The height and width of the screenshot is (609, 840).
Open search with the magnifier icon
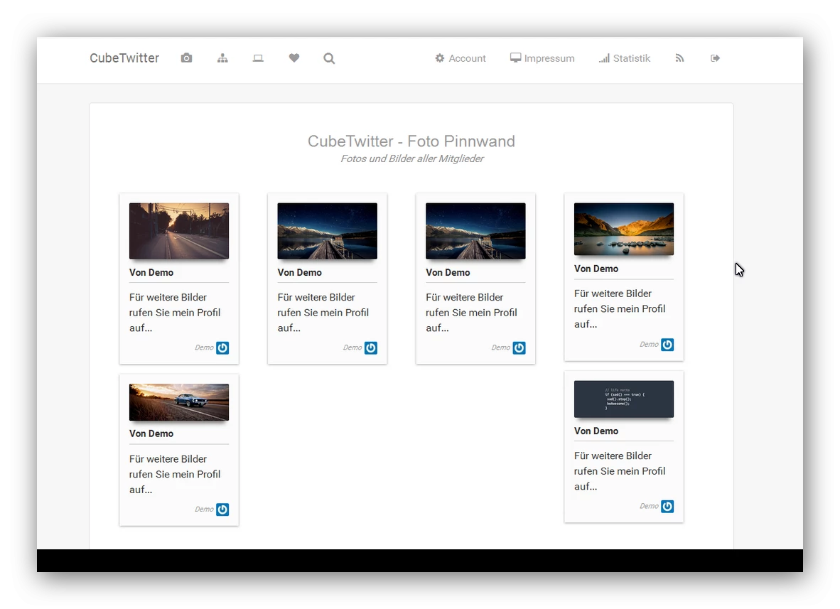click(330, 58)
